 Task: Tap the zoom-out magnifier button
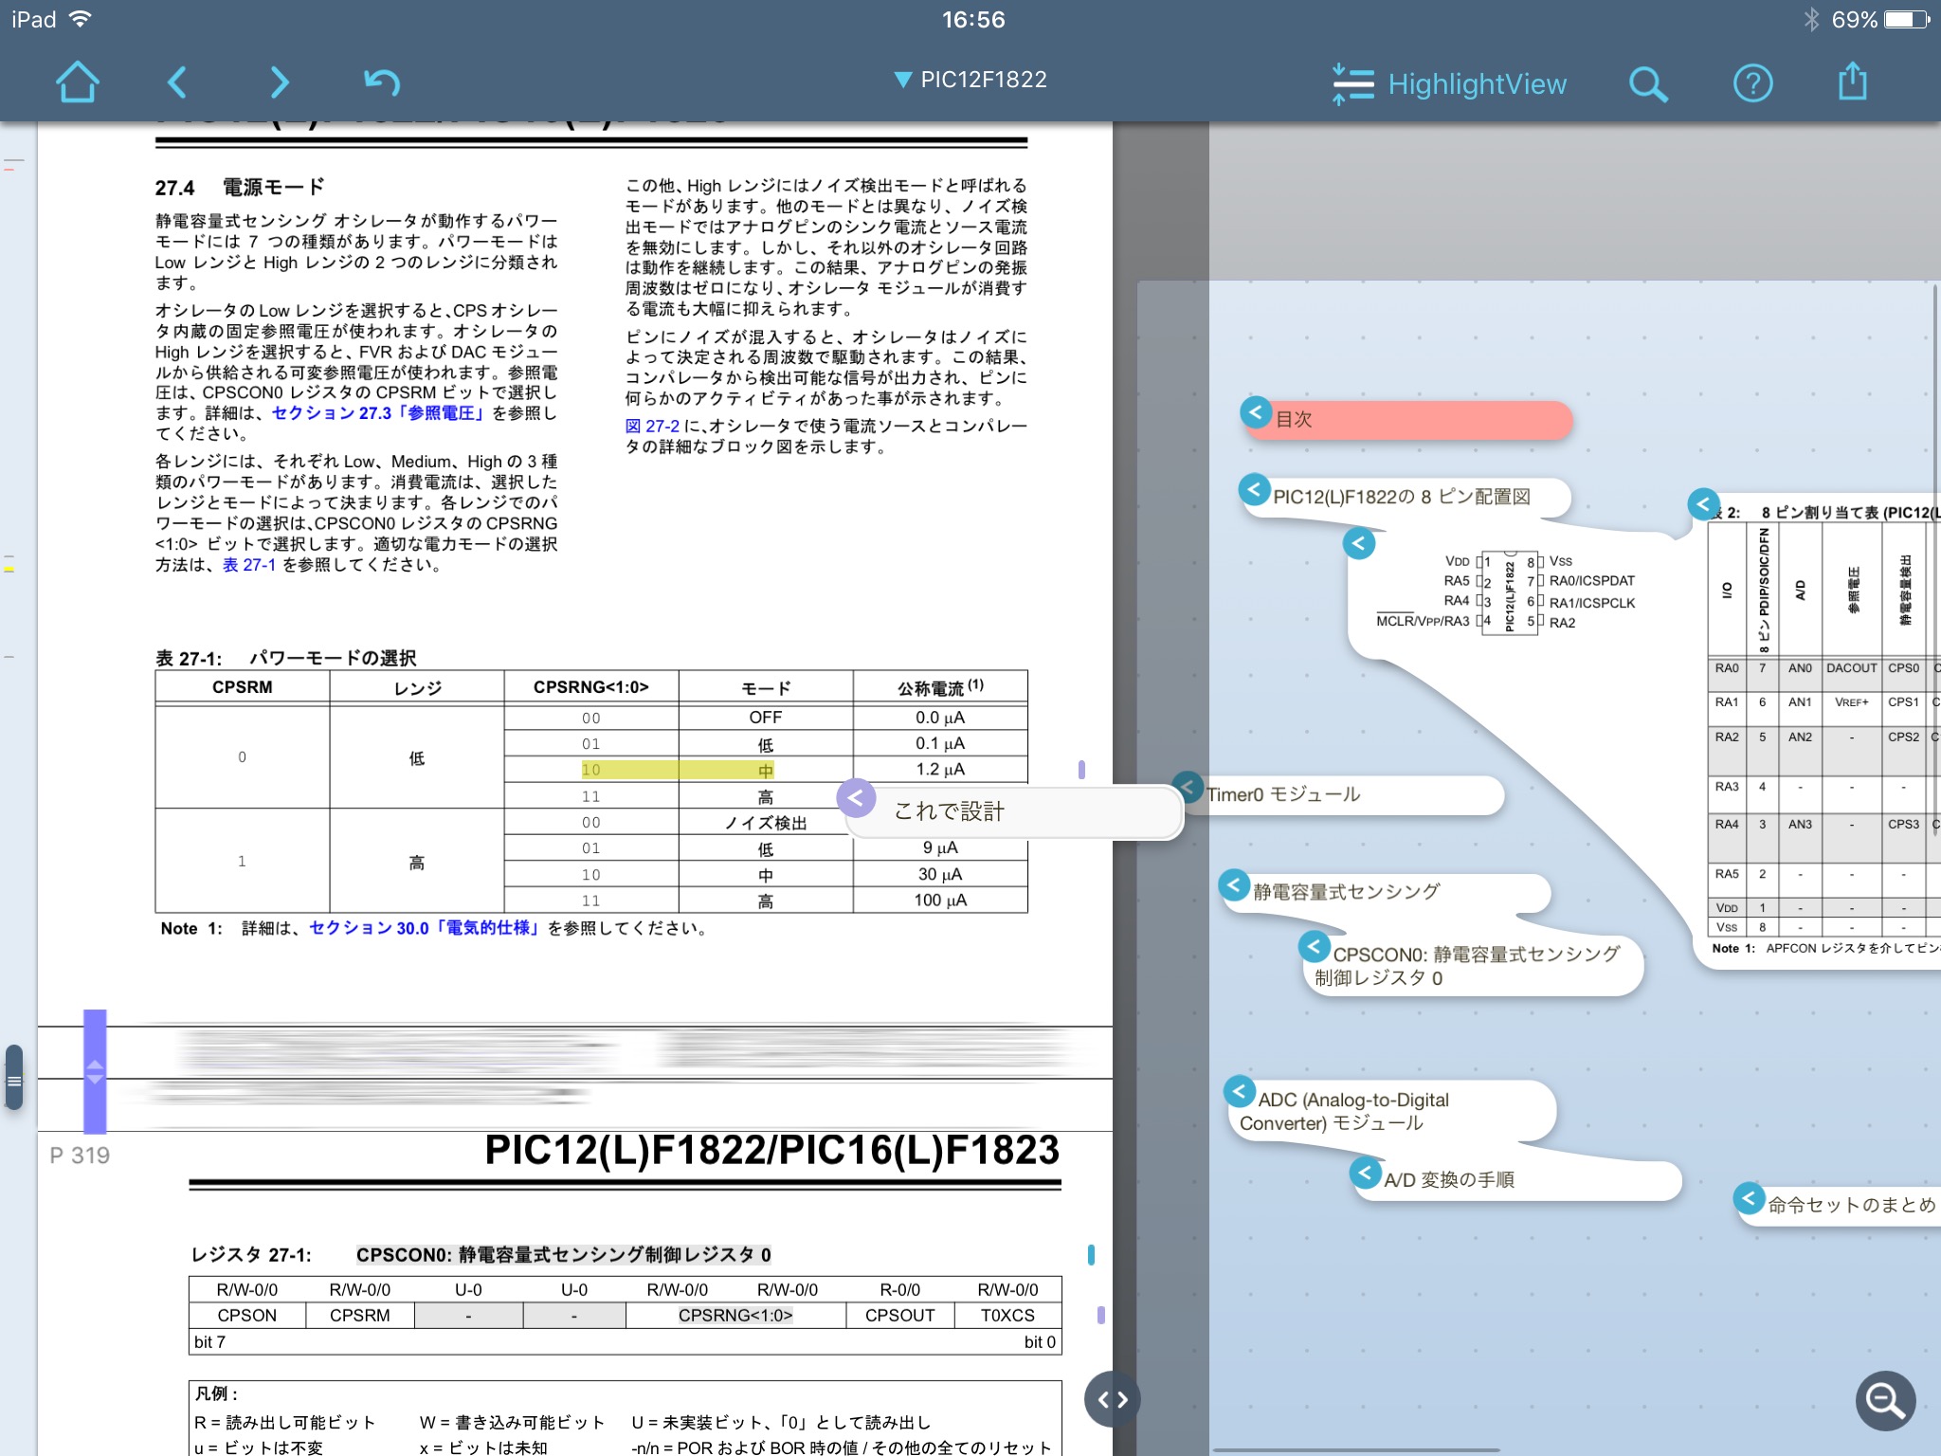coord(1884,1400)
